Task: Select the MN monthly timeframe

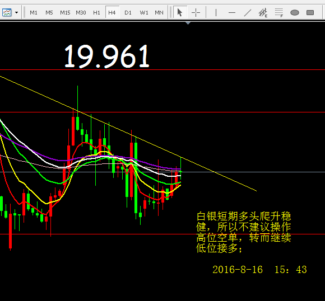Action: point(159,13)
